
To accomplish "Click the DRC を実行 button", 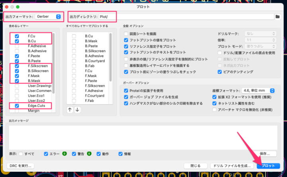I will [x=20, y=165].
